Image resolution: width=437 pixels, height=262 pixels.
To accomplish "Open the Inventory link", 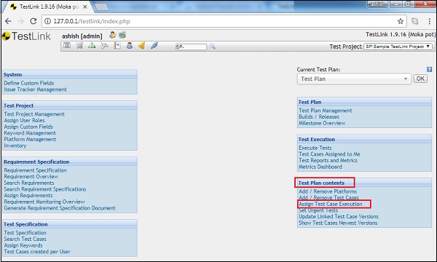I will pos(15,146).
